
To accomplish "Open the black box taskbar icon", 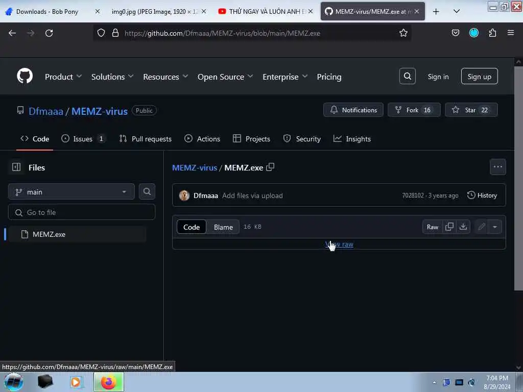I will [x=45, y=382].
